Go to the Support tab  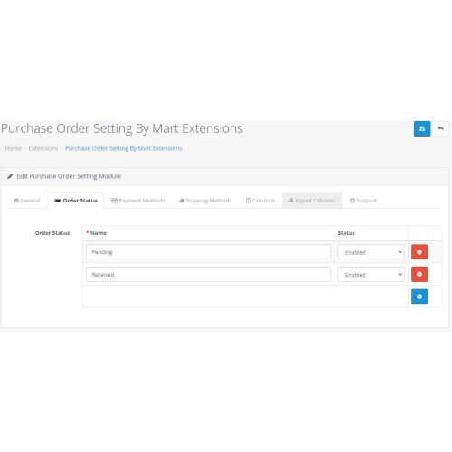click(363, 201)
